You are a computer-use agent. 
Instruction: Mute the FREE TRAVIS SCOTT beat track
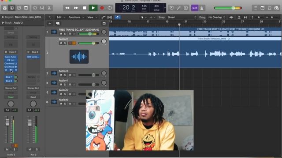coord(61,34)
